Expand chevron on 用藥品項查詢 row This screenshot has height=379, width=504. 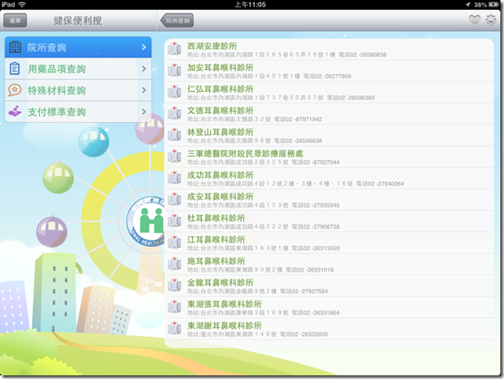tap(144, 68)
